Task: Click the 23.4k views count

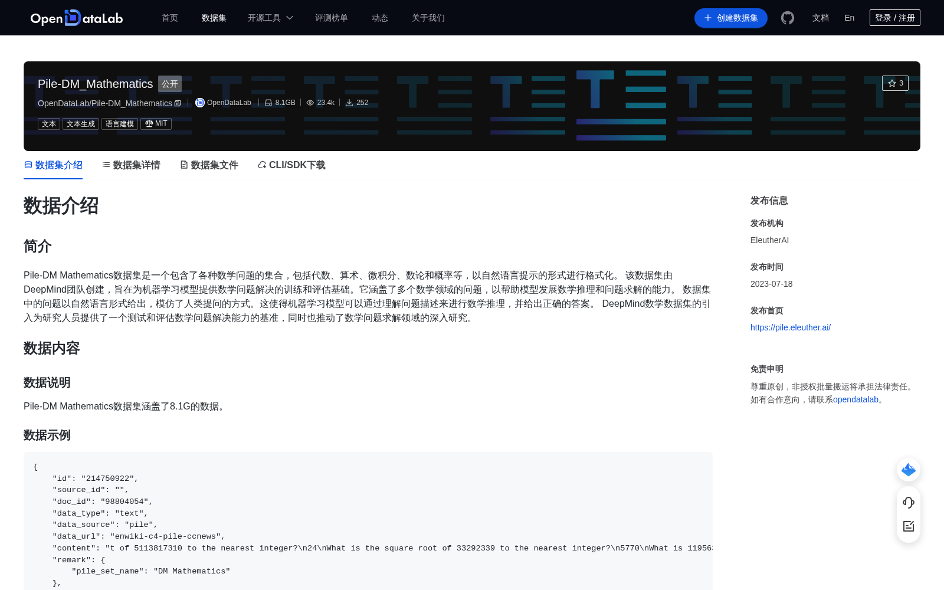Action: pos(326,103)
